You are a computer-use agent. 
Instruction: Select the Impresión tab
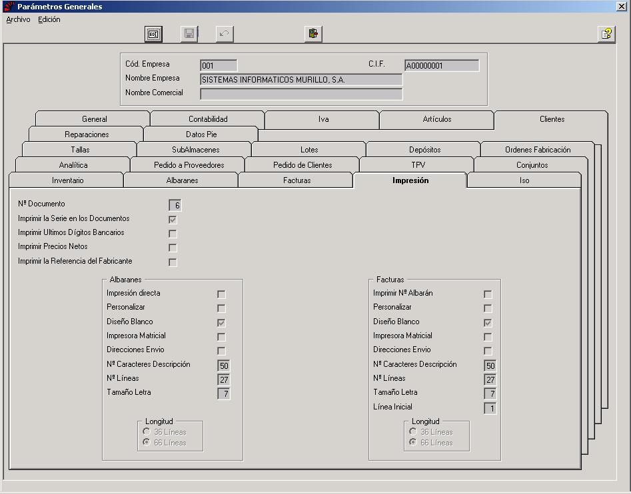tap(410, 180)
